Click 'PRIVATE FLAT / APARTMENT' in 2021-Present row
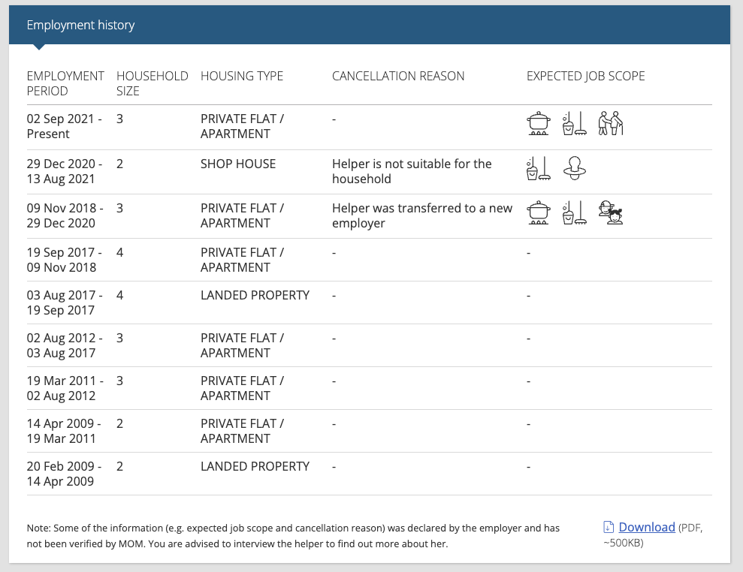The image size is (743, 572). [x=242, y=126]
